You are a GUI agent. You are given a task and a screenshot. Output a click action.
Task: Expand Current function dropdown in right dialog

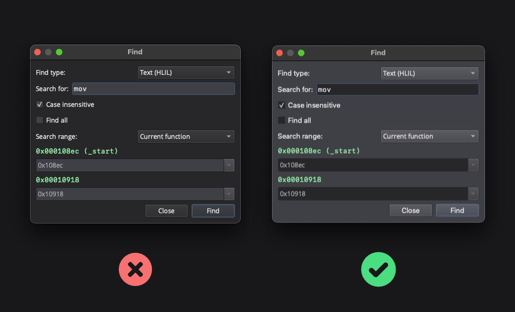pos(429,136)
